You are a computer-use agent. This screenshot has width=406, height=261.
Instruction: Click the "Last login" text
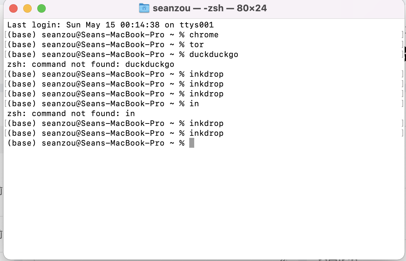(32, 25)
